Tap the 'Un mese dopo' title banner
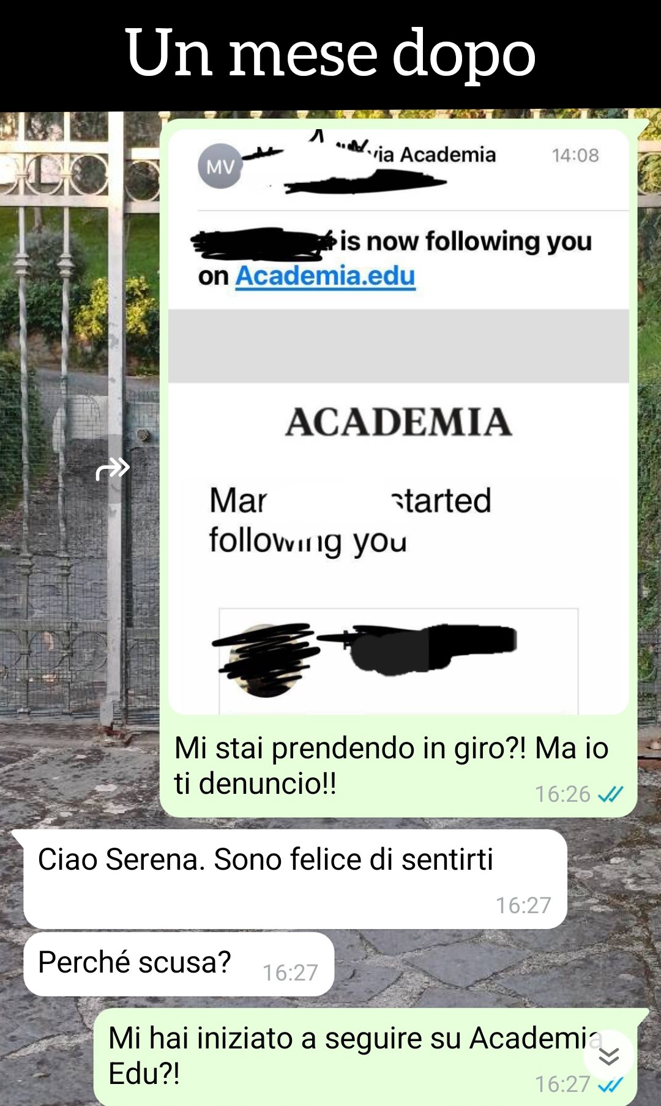This screenshot has height=1106, width=661. pyautogui.click(x=330, y=54)
